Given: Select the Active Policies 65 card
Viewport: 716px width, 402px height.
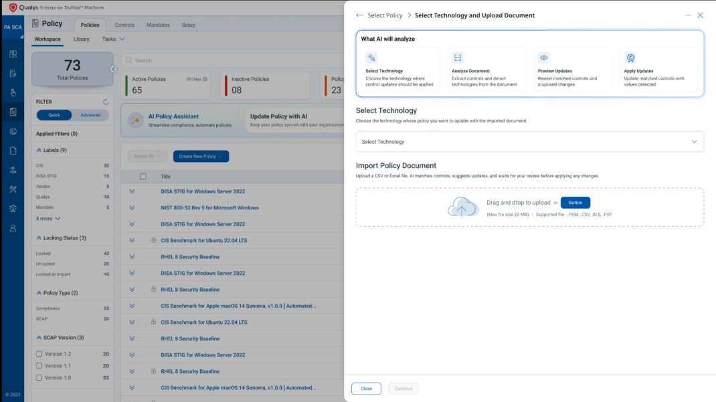Looking at the screenshot, I should [x=167, y=86].
